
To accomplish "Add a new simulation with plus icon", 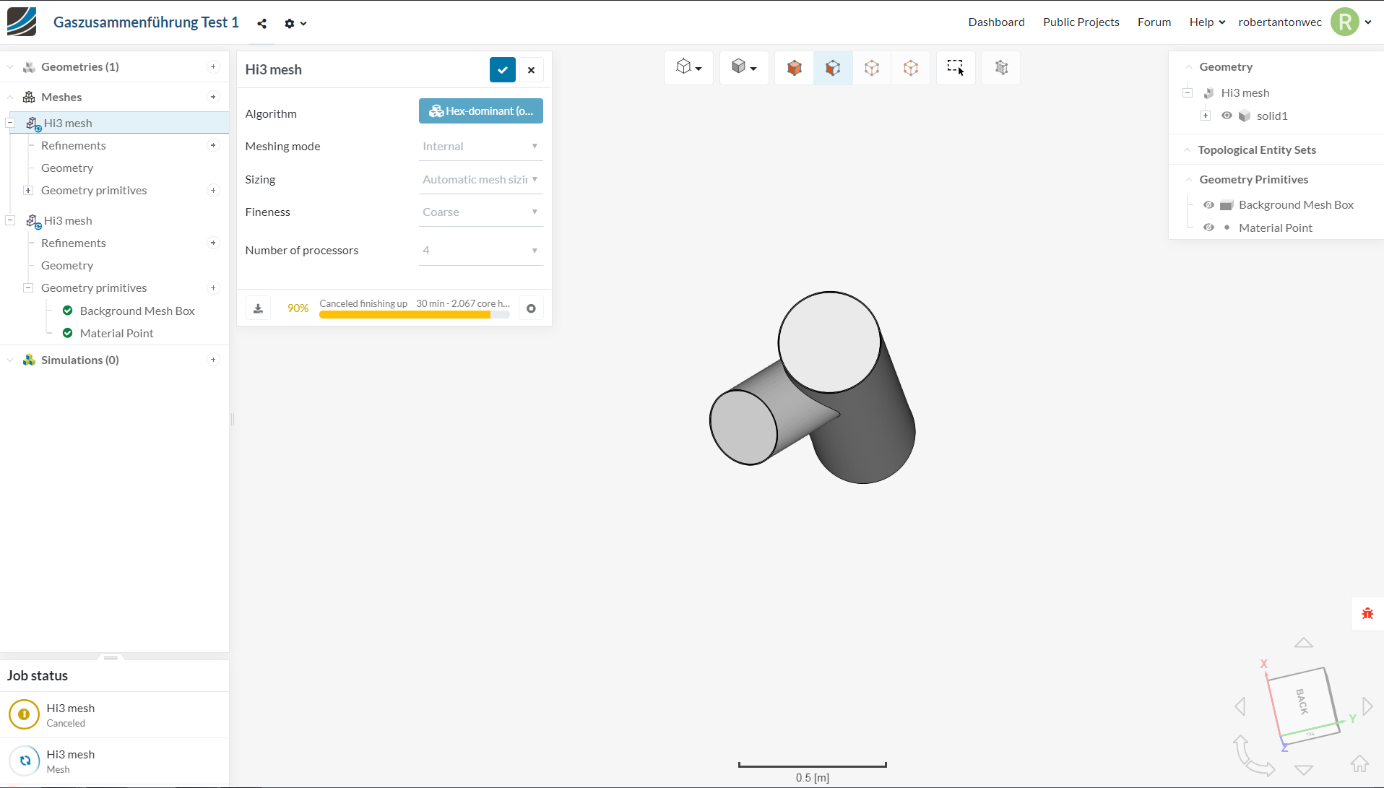I will coord(213,360).
